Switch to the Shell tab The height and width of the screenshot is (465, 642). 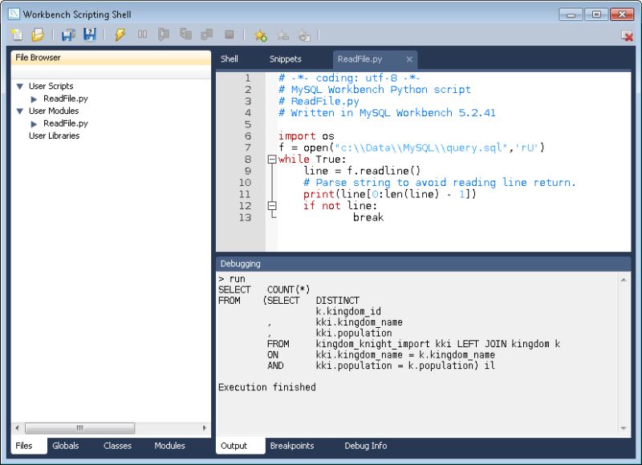229,59
